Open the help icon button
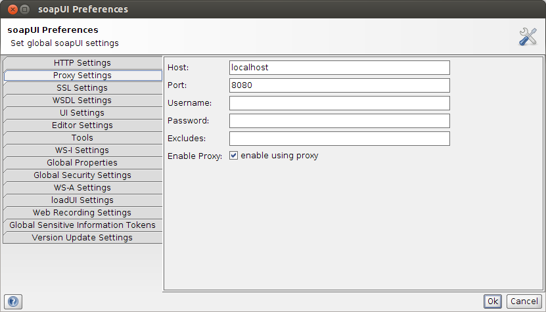Screen dimensions: 546x312 click(13, 301)
